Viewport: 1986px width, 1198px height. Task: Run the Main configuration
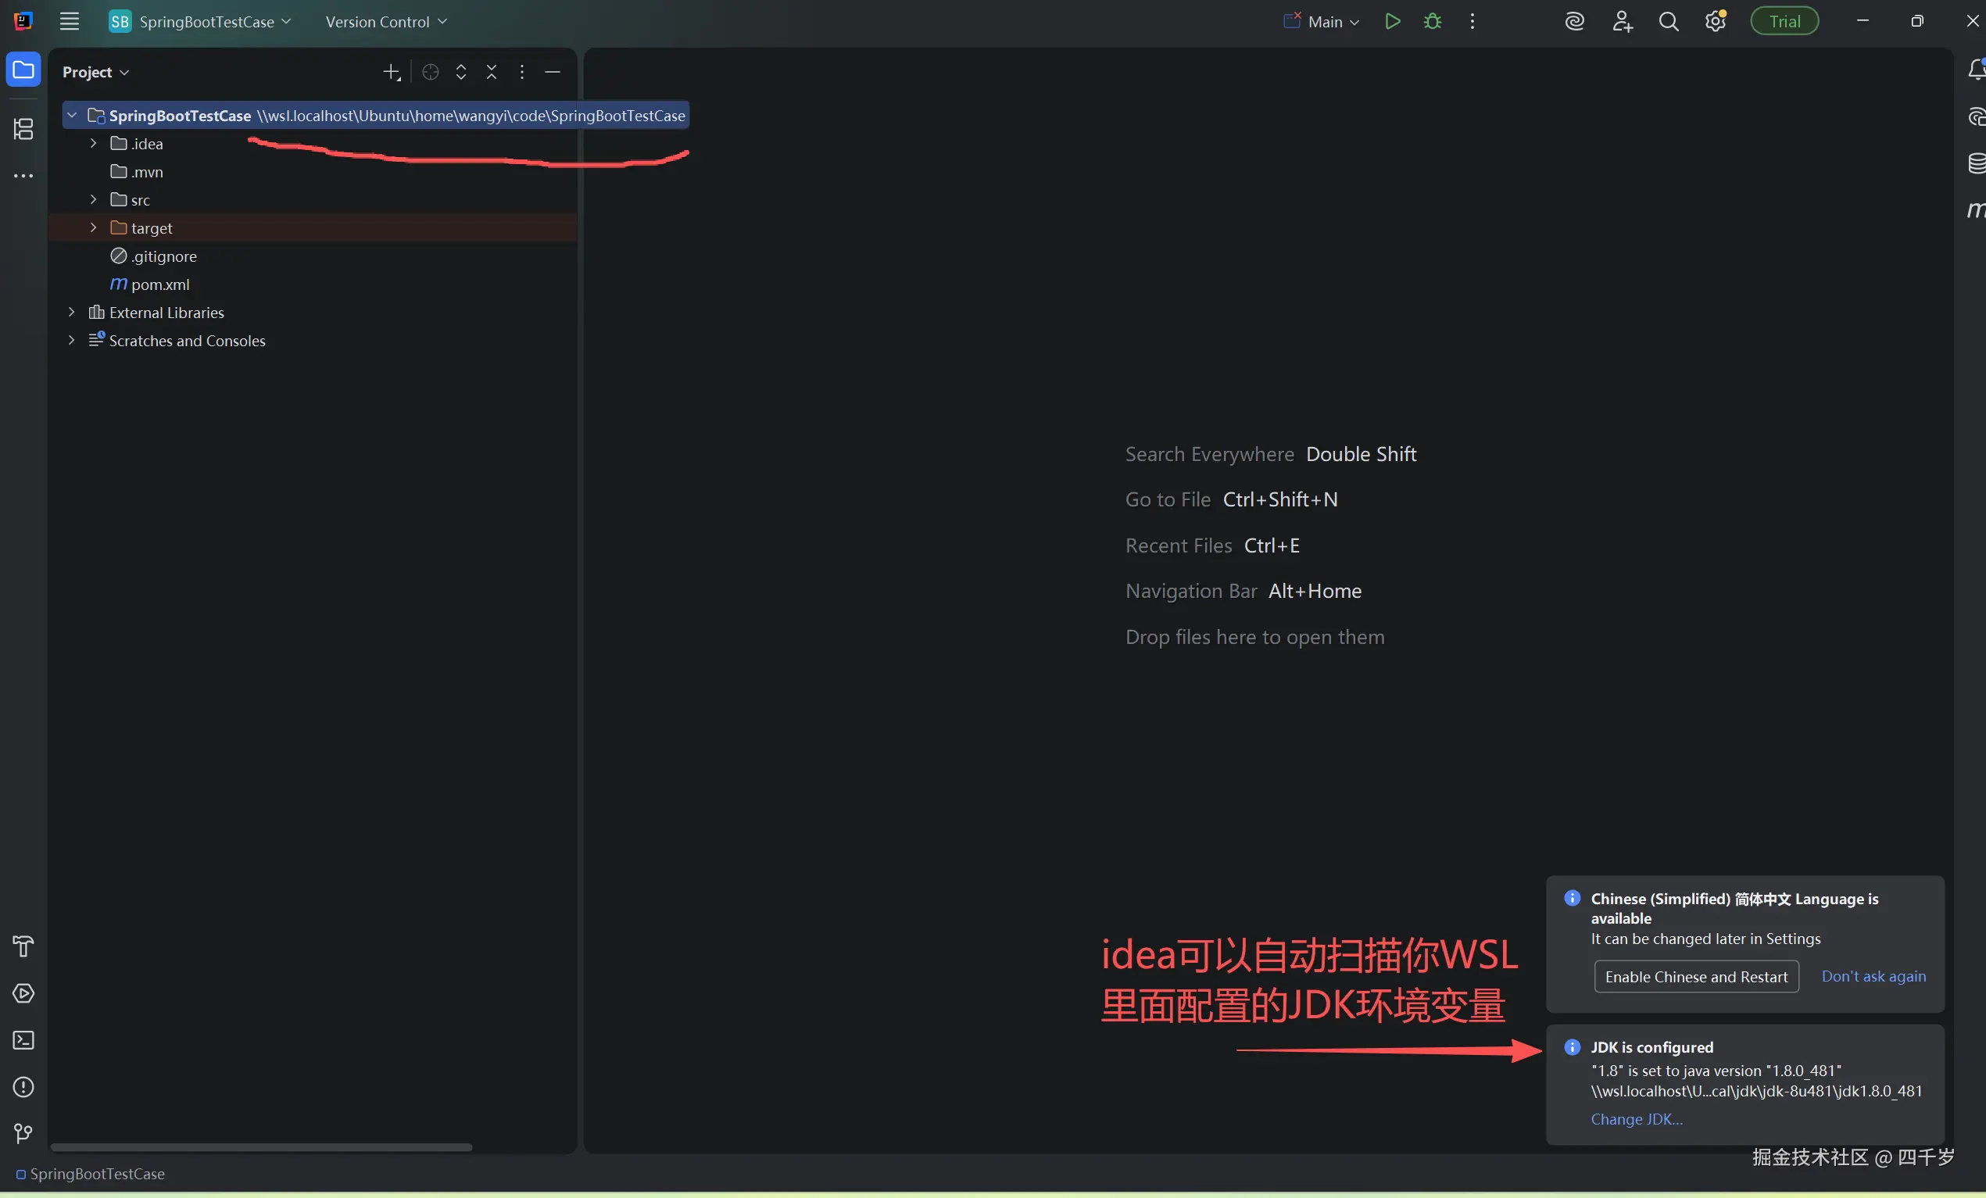(1392, 22)
